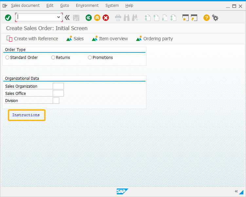Open the Goto menu
Screen dimensions: 246x197
click(x=65, y=6)
